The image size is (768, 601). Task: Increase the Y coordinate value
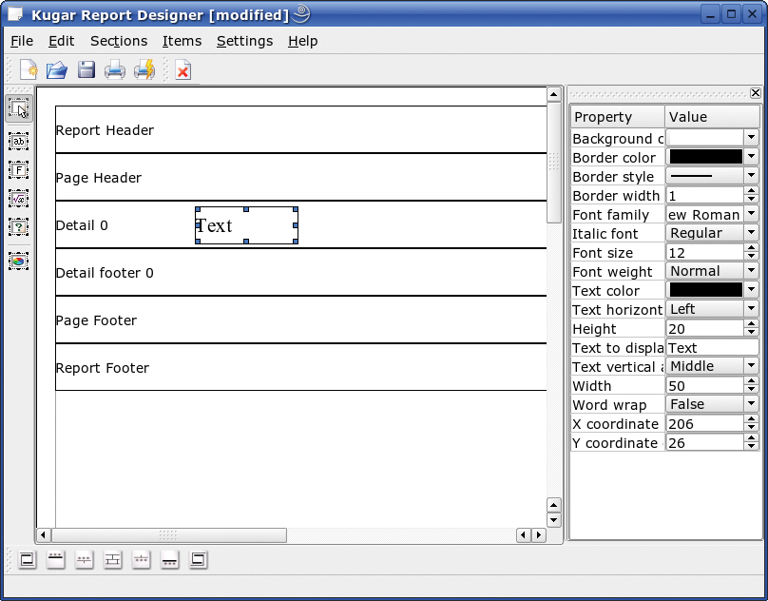pos(751,438)
